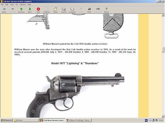Click the 15:06 taskbar clock
The image size is (165, 123).
pos(161,120)
